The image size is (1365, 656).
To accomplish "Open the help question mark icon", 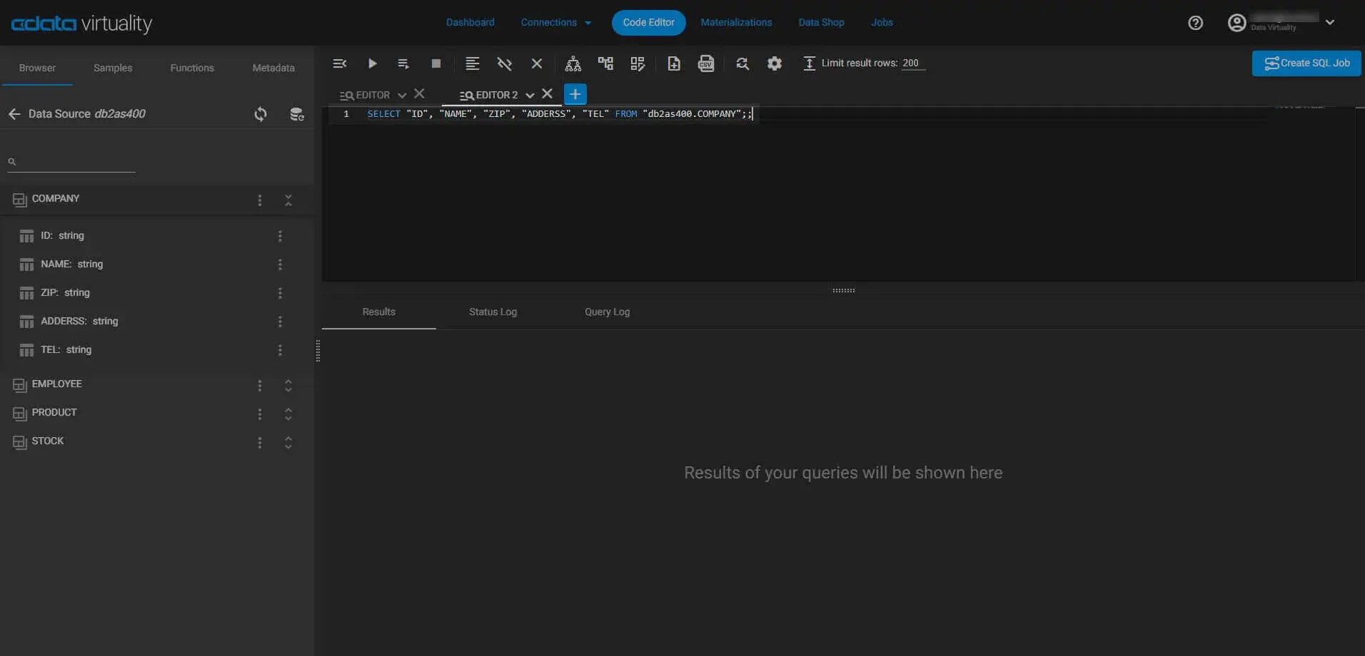I will [1195, 23].
